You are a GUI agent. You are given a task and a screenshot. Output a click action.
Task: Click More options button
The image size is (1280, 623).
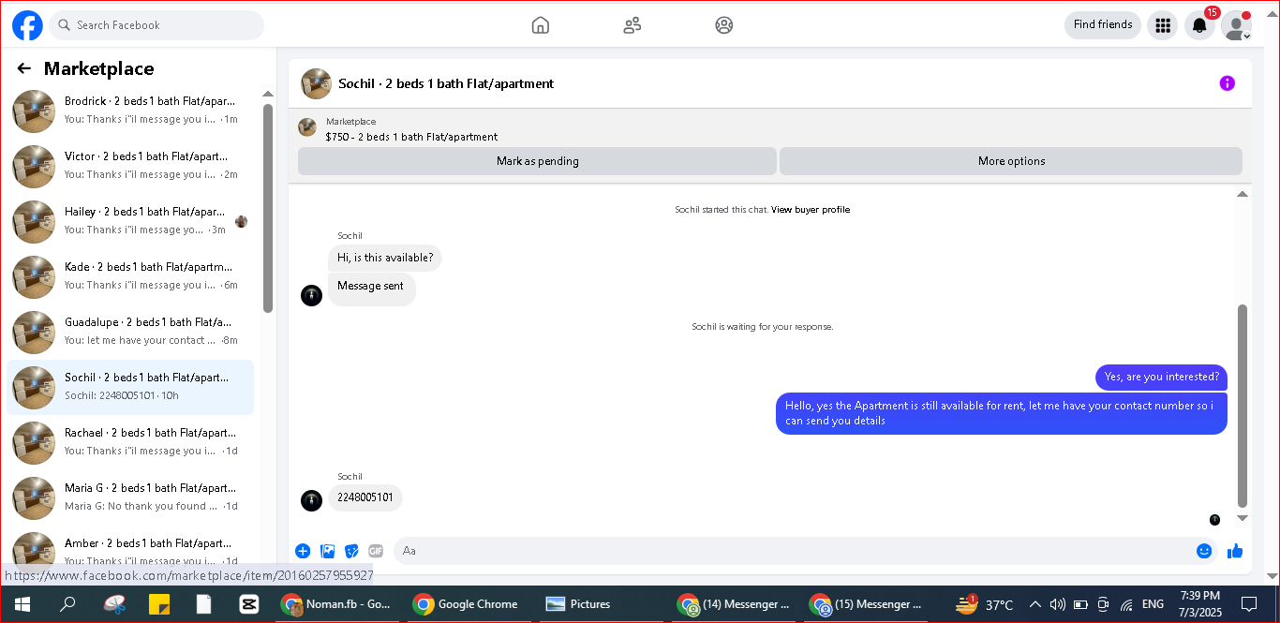click(x=1011, y=161)
